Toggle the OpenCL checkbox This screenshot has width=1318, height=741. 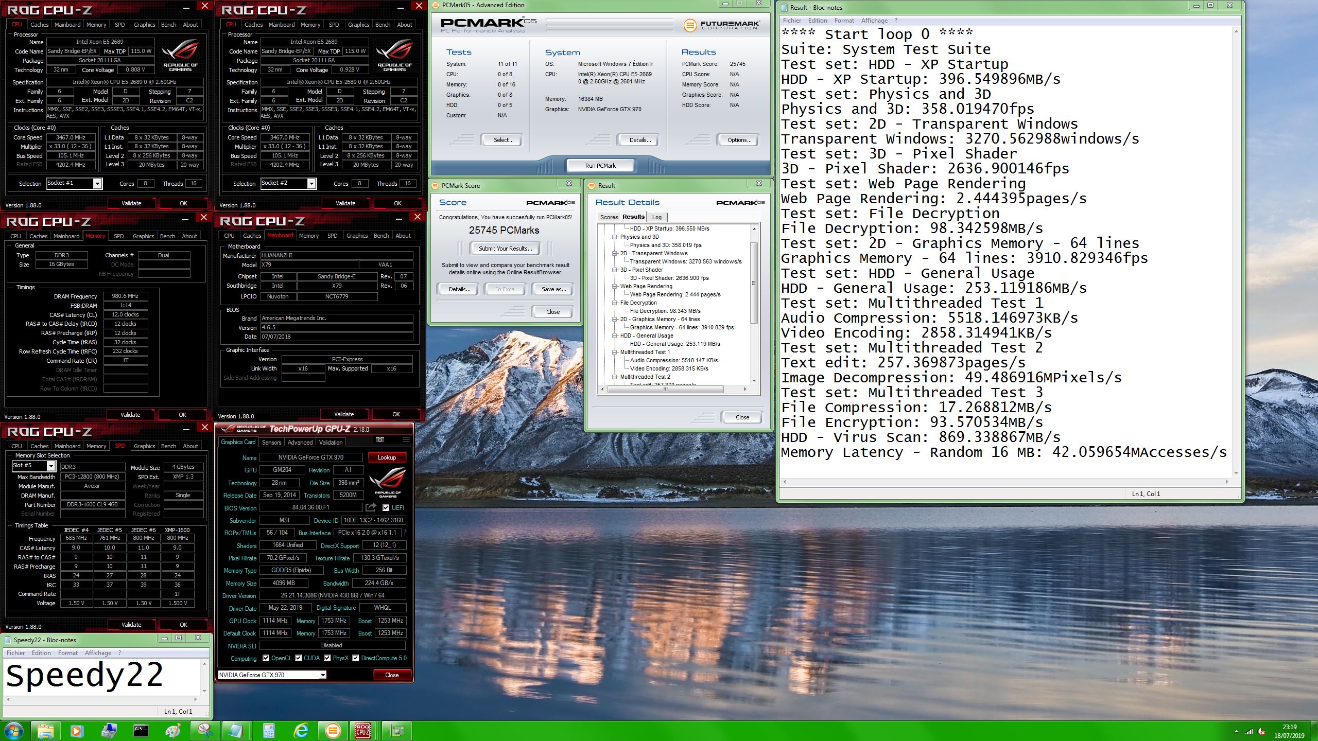266,658
